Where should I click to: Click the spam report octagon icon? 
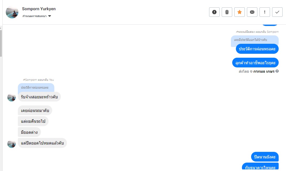tap(214, 12)
